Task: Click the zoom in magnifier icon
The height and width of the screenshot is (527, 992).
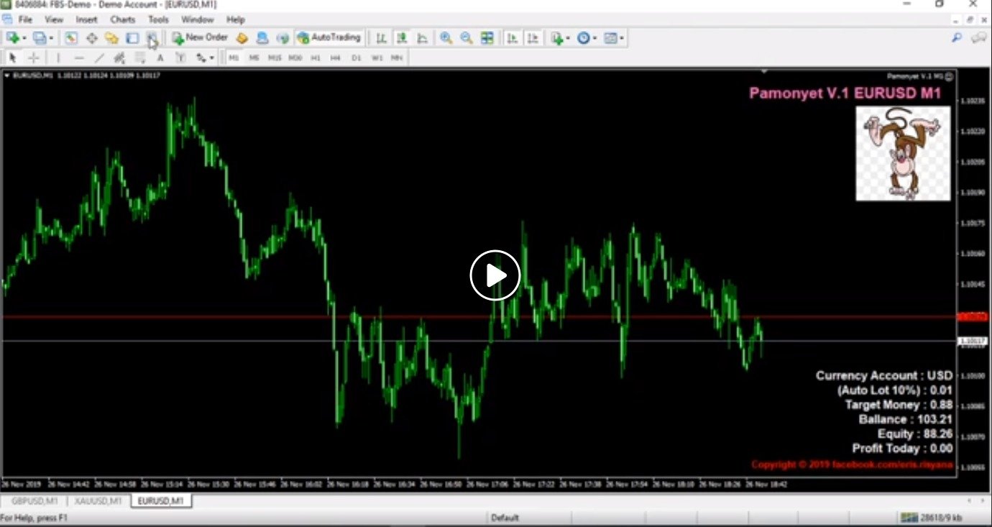Action: [446, 38]
